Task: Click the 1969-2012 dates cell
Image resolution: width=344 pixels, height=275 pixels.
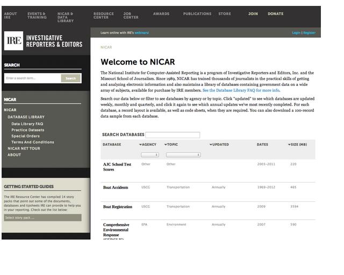Action: tap(266, 187)
